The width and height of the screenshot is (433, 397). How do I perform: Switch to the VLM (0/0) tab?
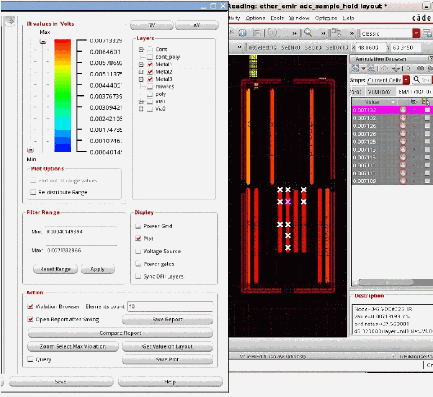[380, 92]
